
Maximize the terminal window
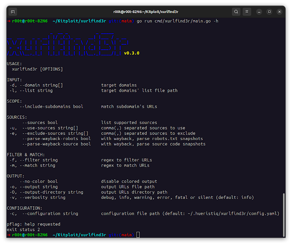click(x=269, y=12)
